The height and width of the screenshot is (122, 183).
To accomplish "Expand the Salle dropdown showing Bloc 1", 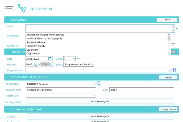I will click(x=172, y=90).
